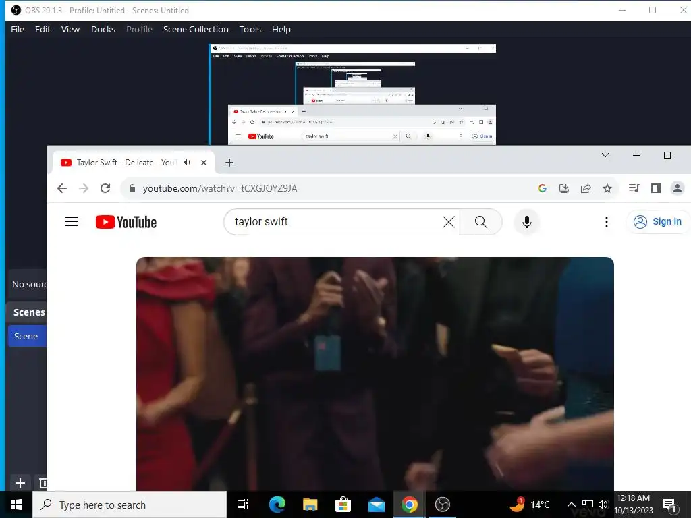Expand the Chrome tab search chevron
Image resolution: width=691 pixels, height=518 pixels.
click(605, 155)
